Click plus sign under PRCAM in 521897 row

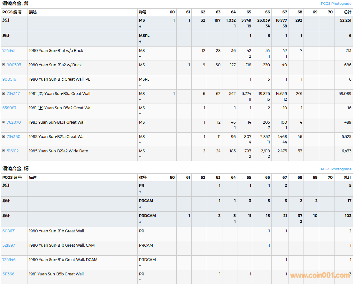(x=140, y=251)
